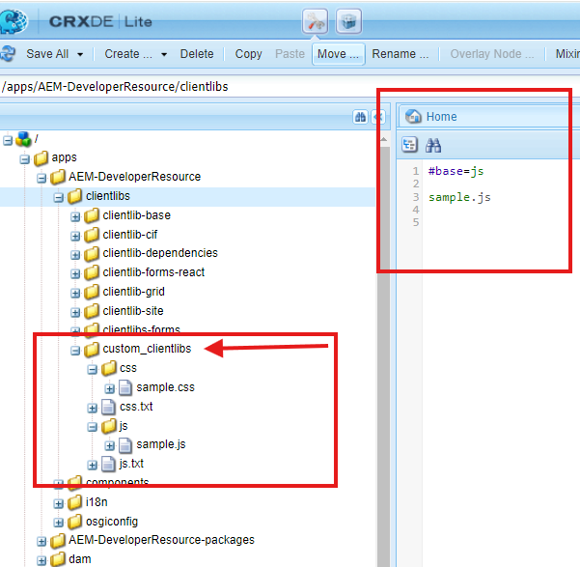Collapse the left tree panel with arrow icon
Image resolution: width=580 pixels, height=567 pixels.
pos(377,117)
